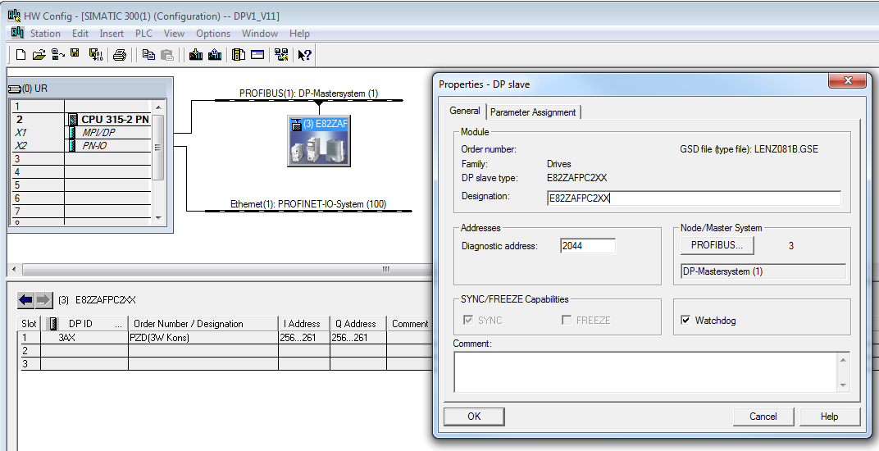This screenshot has height=451, width=879.
Task: Save the configuration via floppy icon
Action: 75,54
